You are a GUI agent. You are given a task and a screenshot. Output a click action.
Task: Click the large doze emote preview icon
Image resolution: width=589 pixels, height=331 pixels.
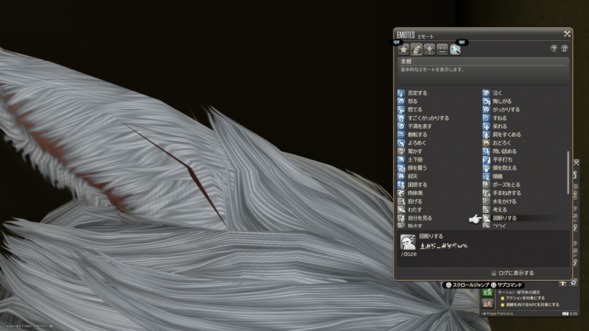click(x=408, y=242)
